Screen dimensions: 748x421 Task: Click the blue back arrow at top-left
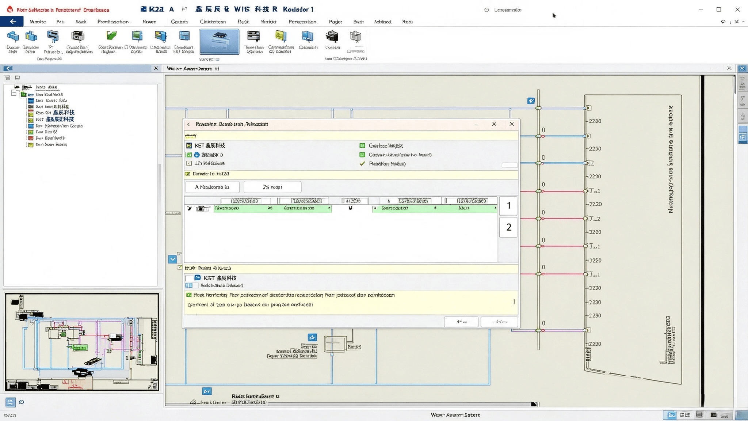click(x=12, y=22)
